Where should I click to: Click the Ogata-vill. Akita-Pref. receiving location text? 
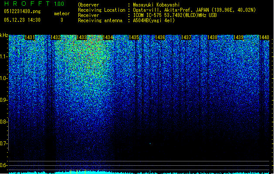(x=194, y=10)
